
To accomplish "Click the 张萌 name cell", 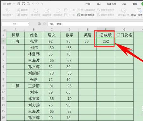I will pos(34,79).
